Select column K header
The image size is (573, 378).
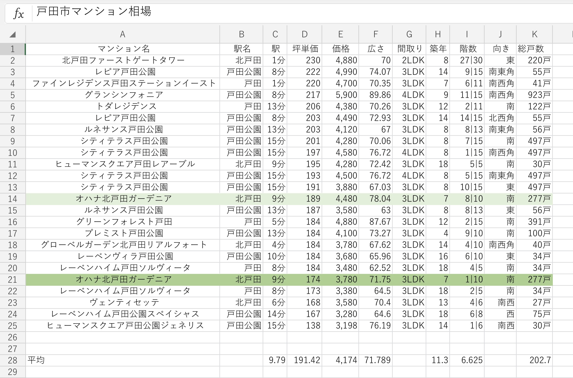coord(534,35)
